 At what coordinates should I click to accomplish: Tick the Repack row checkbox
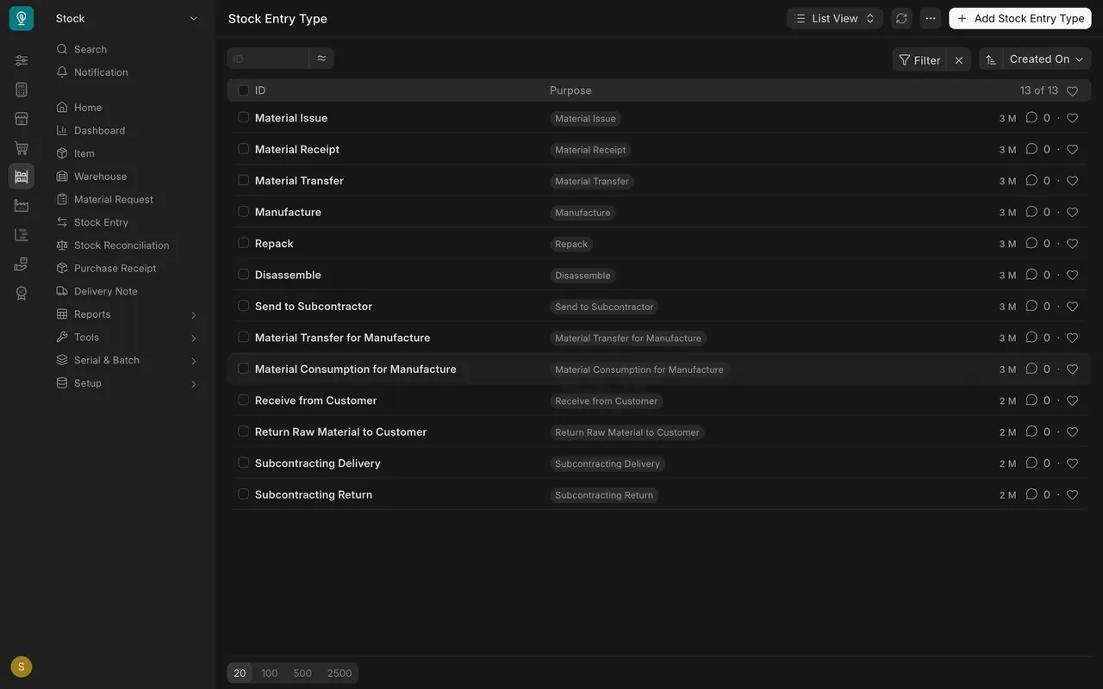click(243, 243)
